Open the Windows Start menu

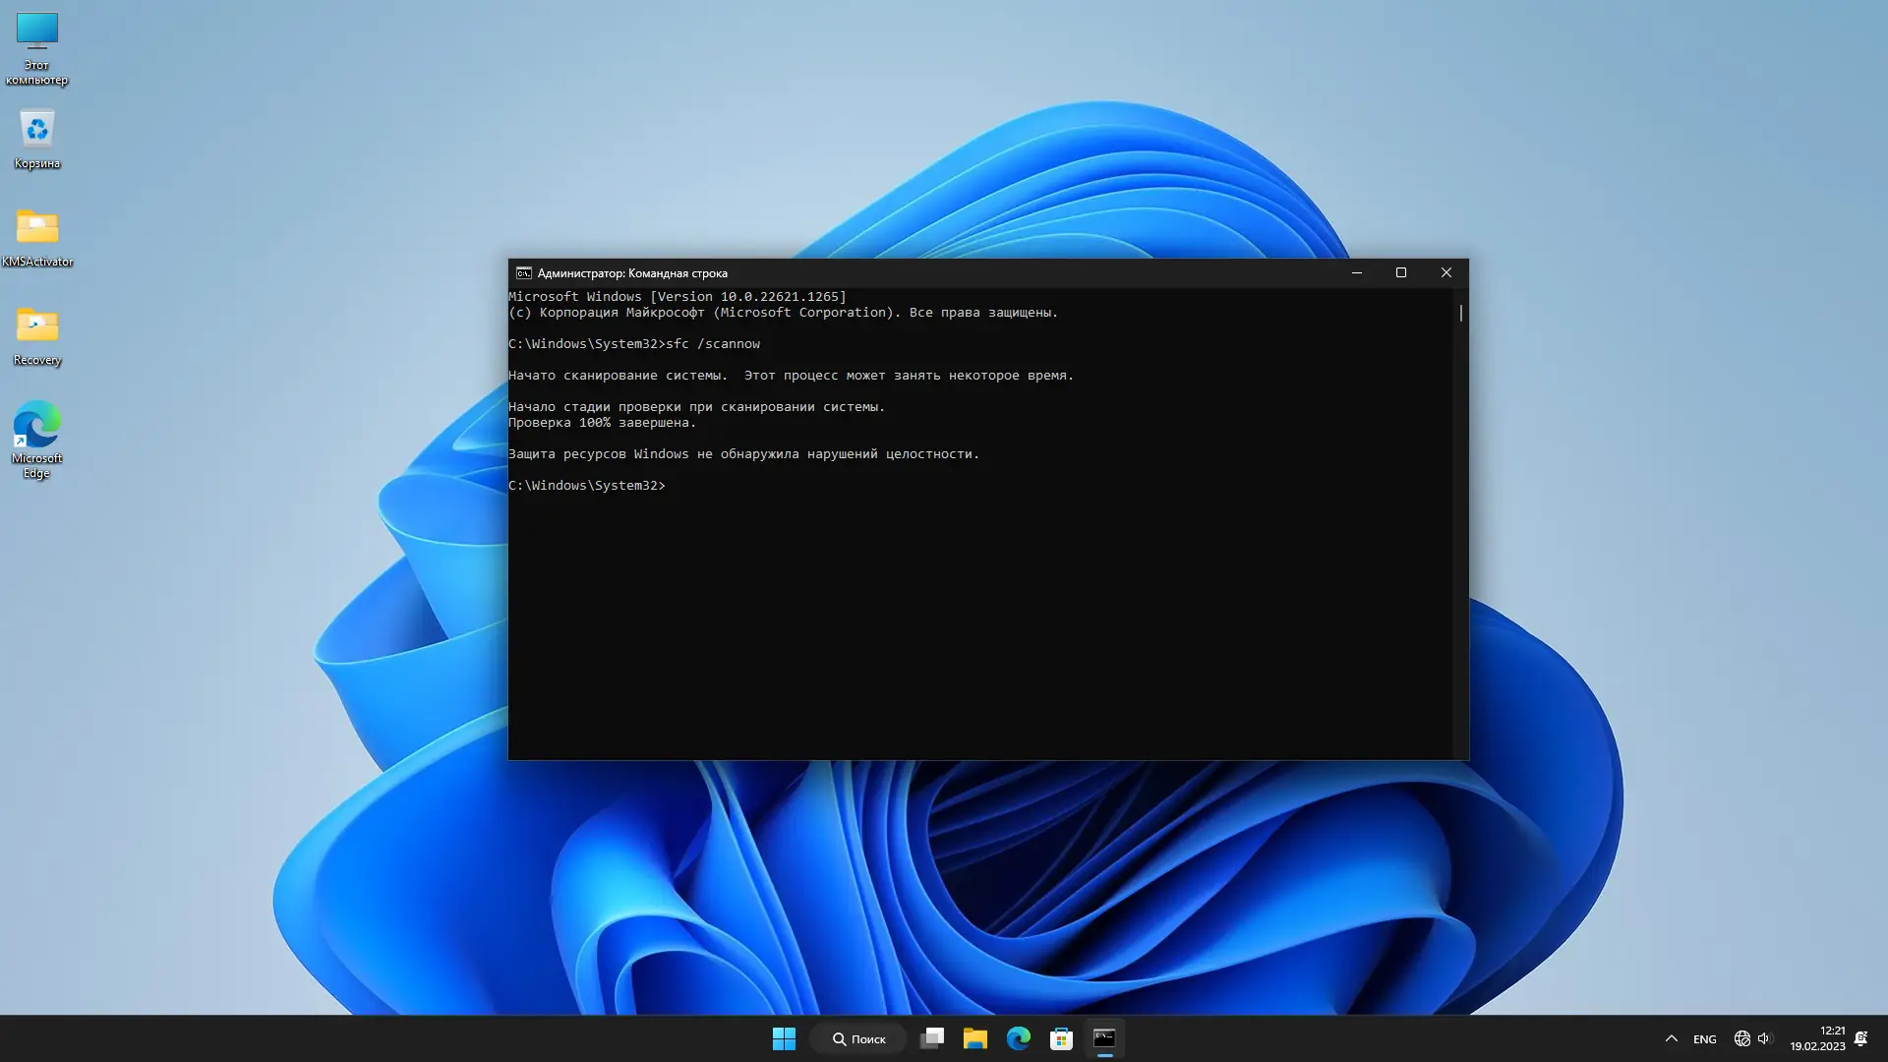[x=784, y=1038]
